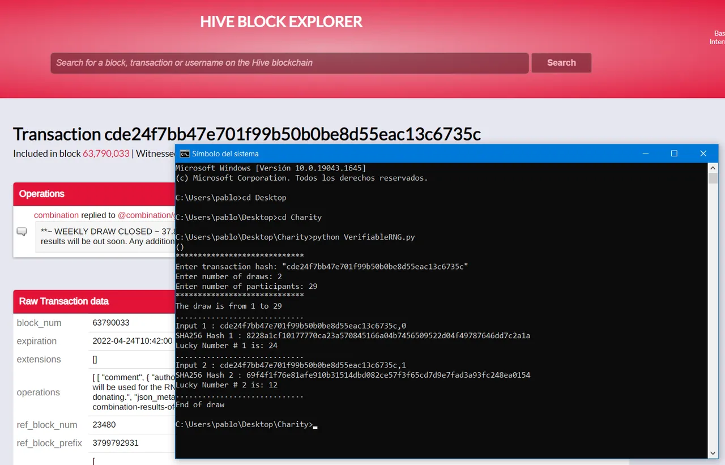Screen dimensions: 725x465
Task: Click the SHA256 Hash 1 line
Action: point(353,335)
